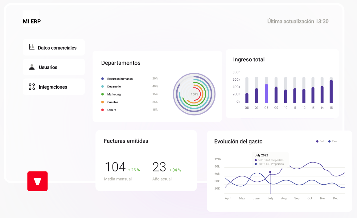Click the Cuentas legend label

coord(113,102)
